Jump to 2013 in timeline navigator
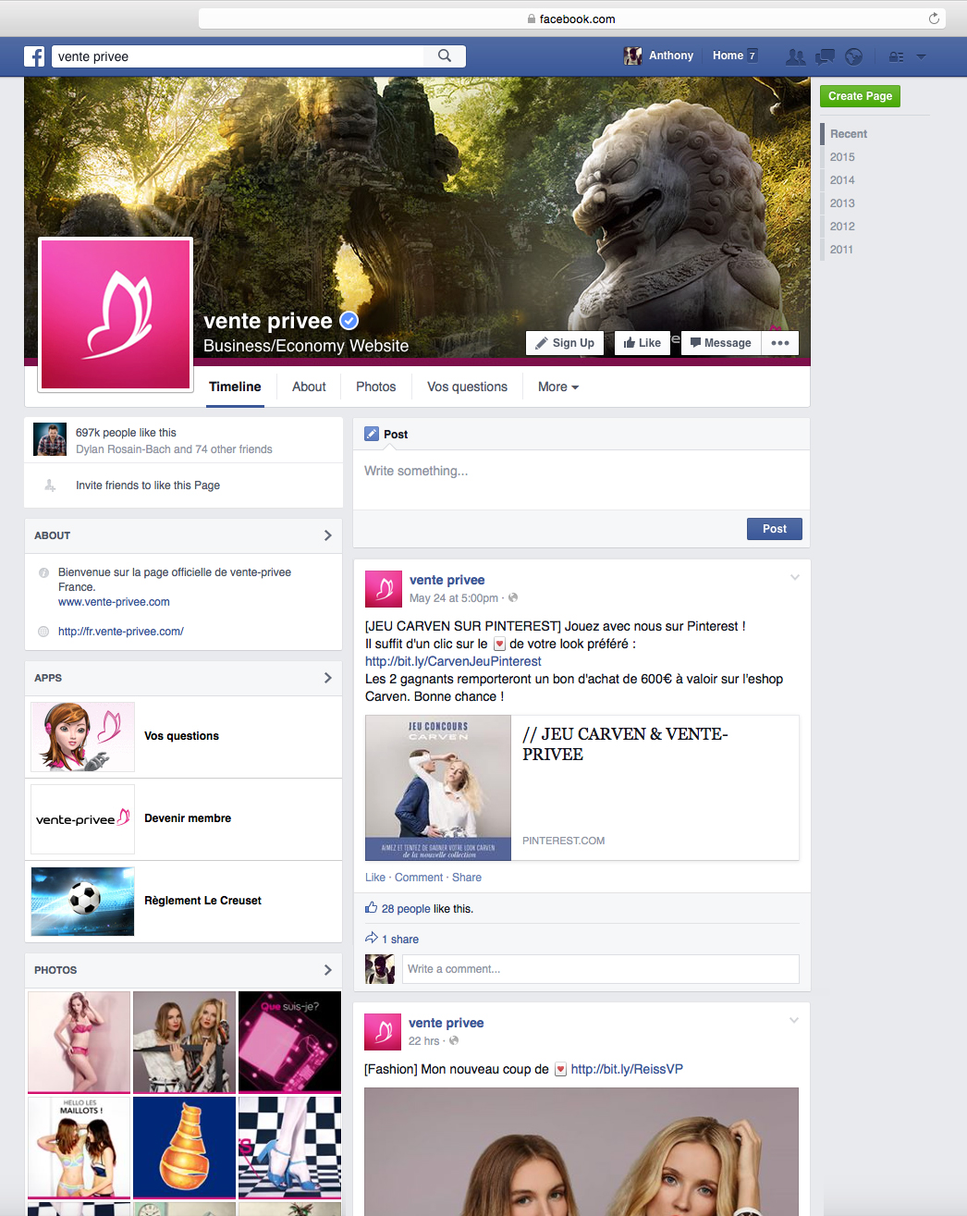The width and height of the screenshot is (967, 1216). point(842,203)
